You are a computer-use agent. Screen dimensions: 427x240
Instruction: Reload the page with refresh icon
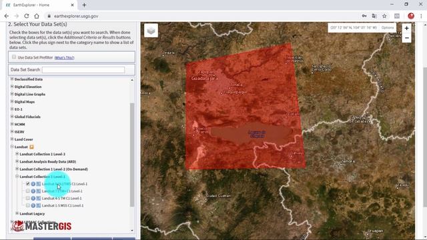(27, 16)
